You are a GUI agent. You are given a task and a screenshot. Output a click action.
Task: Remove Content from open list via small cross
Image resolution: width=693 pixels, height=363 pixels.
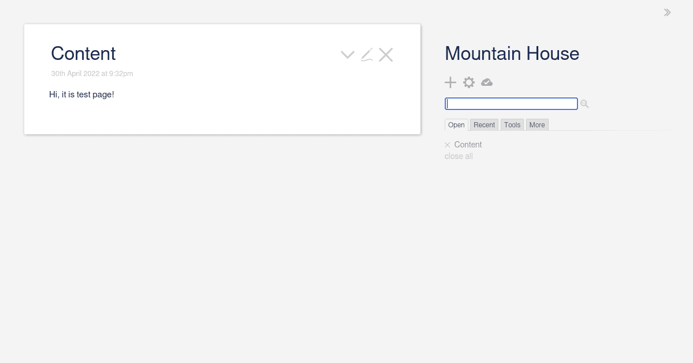(x=448, y=145)
